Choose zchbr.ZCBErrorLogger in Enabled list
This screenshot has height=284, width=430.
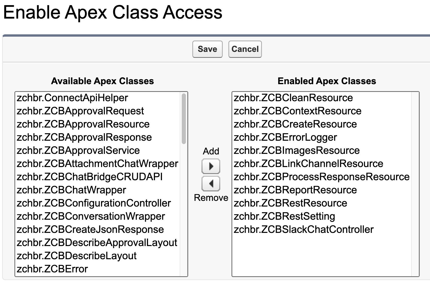pos(285,137)
